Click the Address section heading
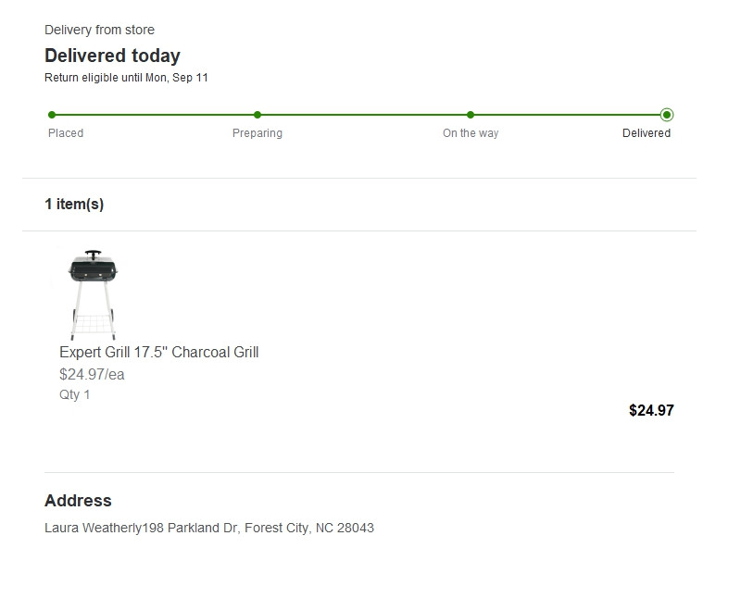741x598 pixels. [78, 501]
